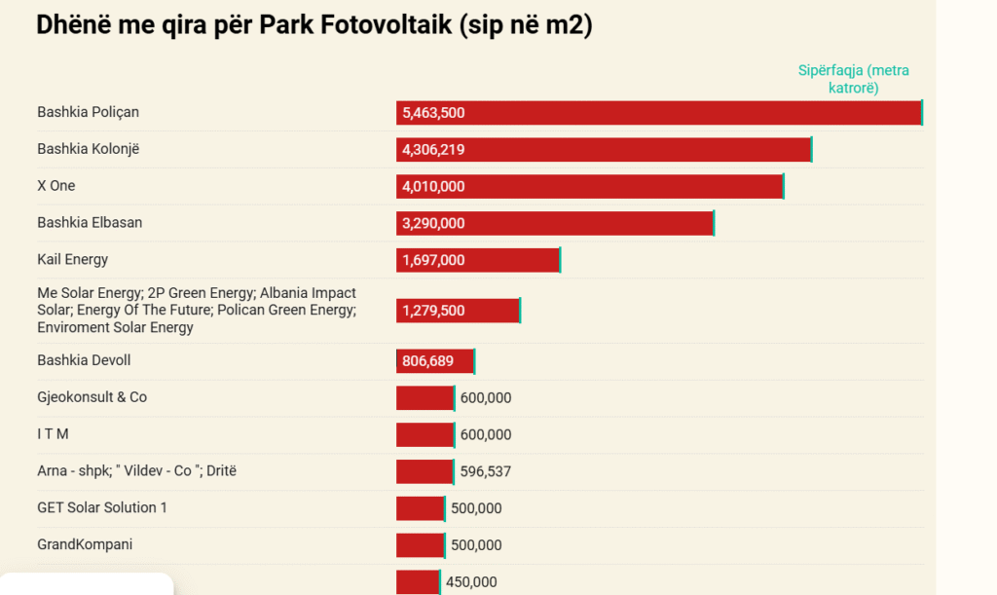Select the 450,000 value label
Image resolution: width=997 pixels, height=595 pixels.
tap(471, 582)
